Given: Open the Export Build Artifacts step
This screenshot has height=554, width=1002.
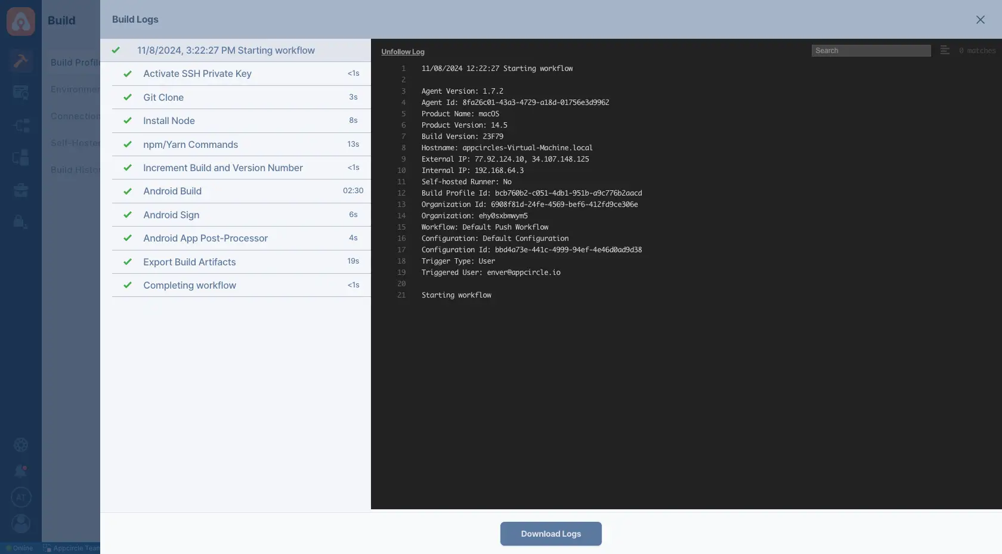Looking at the screenshot, I should [x=242, y=262].
